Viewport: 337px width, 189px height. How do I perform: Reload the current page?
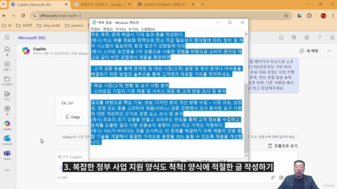(23, 16)
